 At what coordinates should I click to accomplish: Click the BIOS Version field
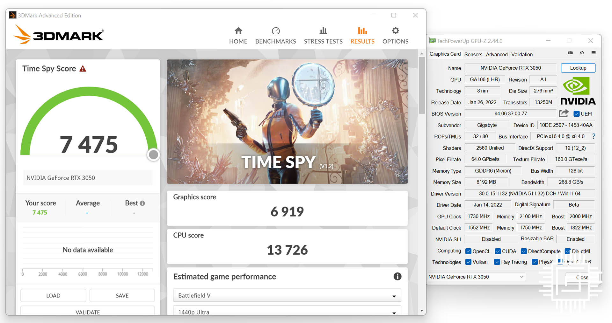coord(511,113)
